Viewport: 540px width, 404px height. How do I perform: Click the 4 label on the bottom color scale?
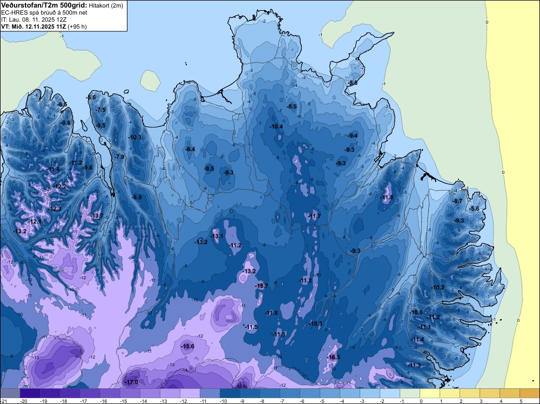[x=501, y=401]
